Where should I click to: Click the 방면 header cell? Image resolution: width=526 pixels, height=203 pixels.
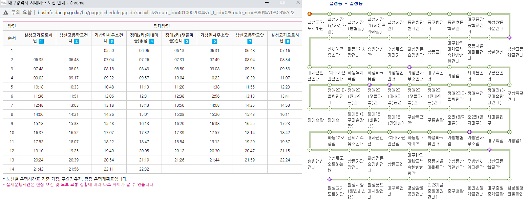click(x=12, y=26)
